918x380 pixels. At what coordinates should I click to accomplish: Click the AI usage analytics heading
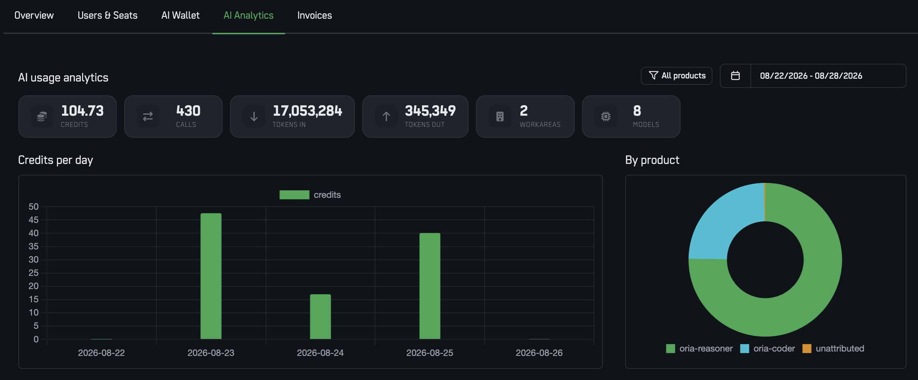(x=63, y=77)
